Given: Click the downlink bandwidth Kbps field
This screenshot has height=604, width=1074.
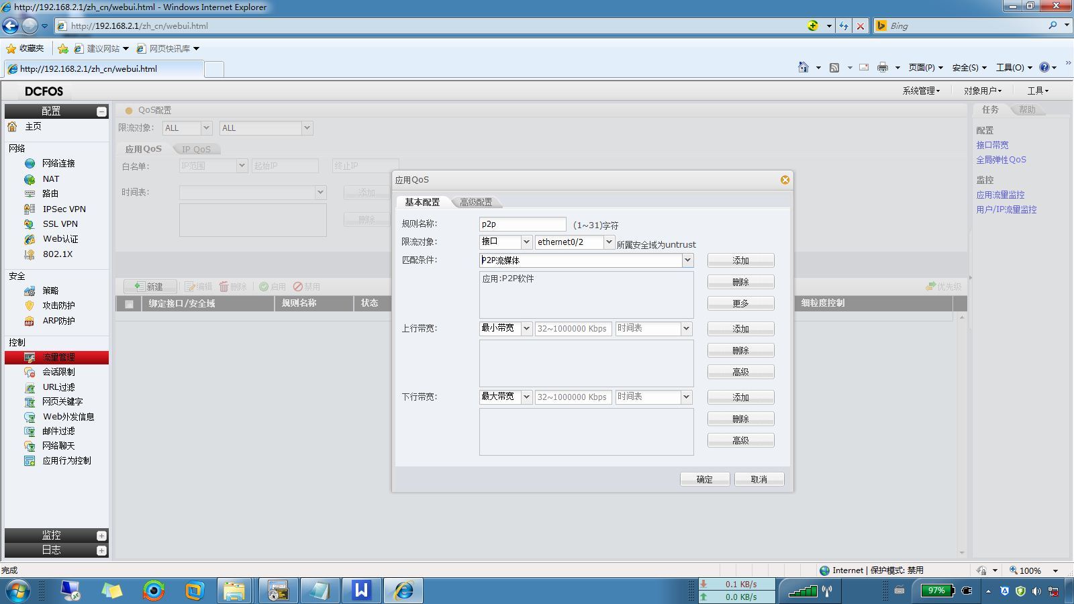Looking at the screenshot, I should coord(573,397).
